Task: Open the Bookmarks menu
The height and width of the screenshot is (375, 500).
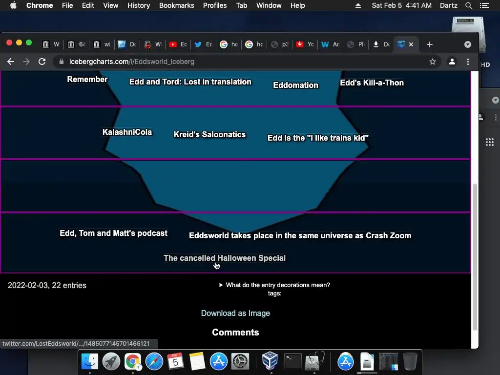Action: coord(177,5)
